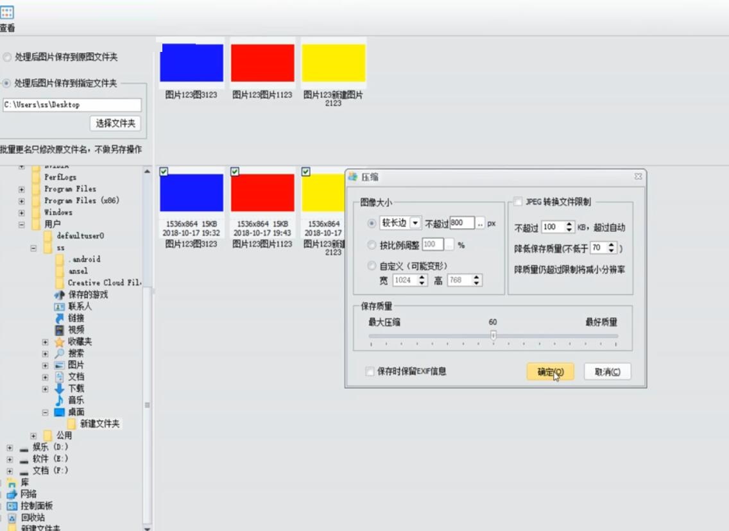Screen dimensions: 729x531
Task: Select the 按比例调整 radio button
Action: point(372,245)
